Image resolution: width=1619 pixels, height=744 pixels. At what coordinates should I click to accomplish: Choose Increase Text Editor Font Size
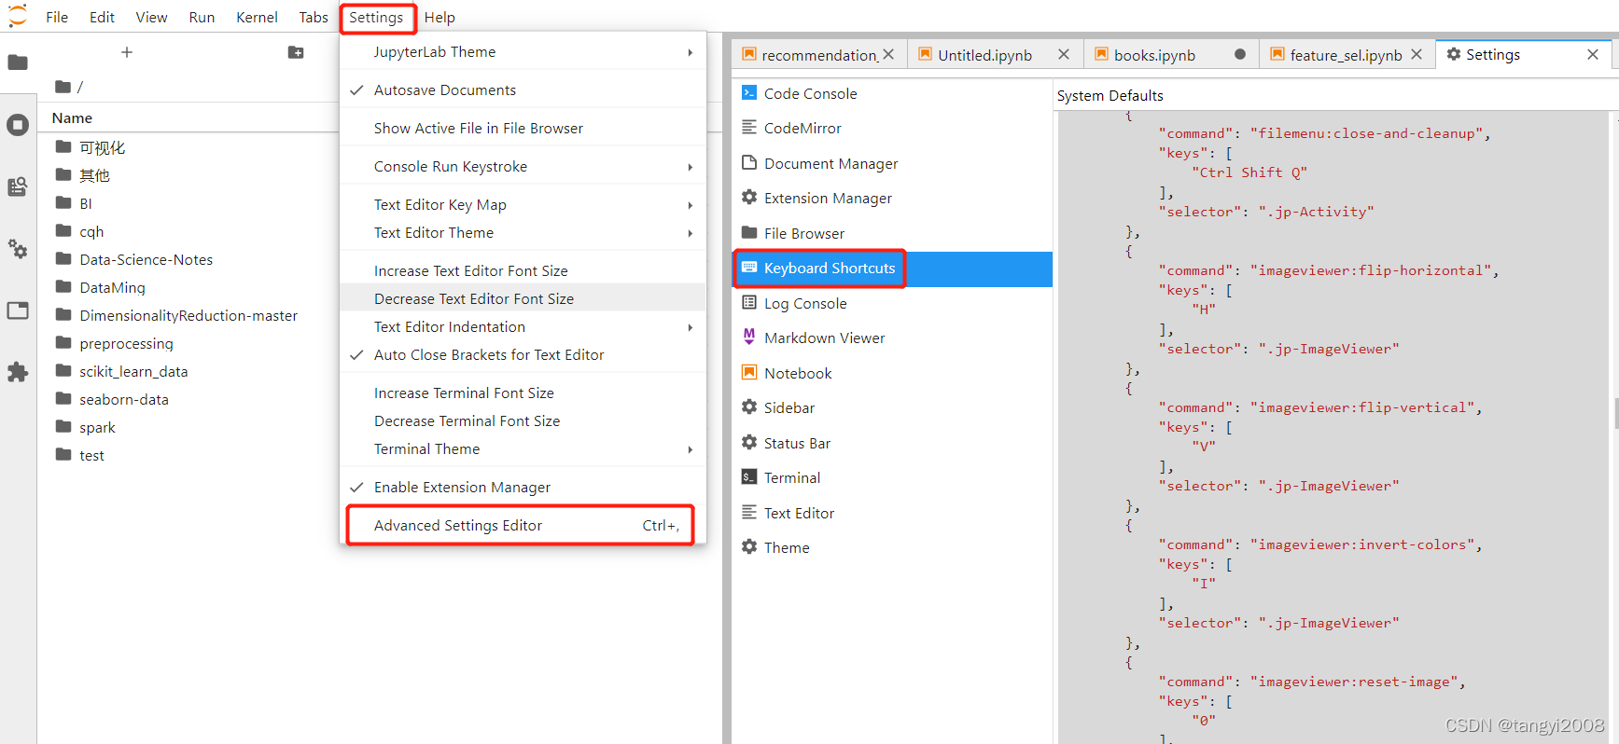(523, 270)
